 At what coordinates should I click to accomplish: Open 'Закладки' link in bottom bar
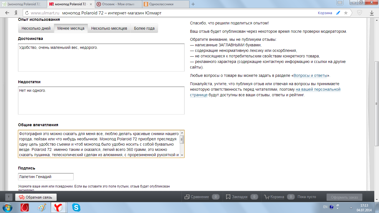point(240,197)
